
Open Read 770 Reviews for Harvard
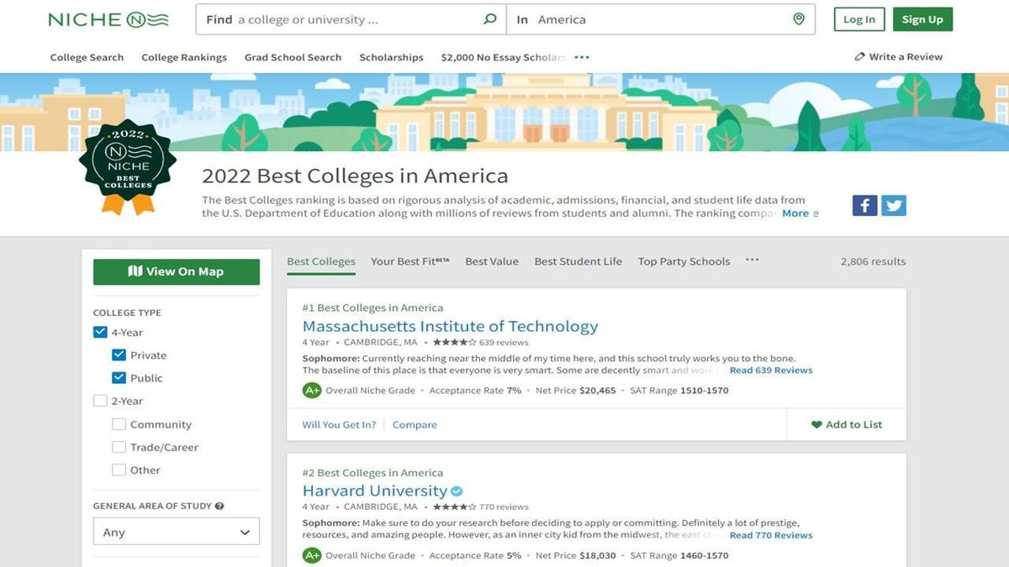coord(770,534)
